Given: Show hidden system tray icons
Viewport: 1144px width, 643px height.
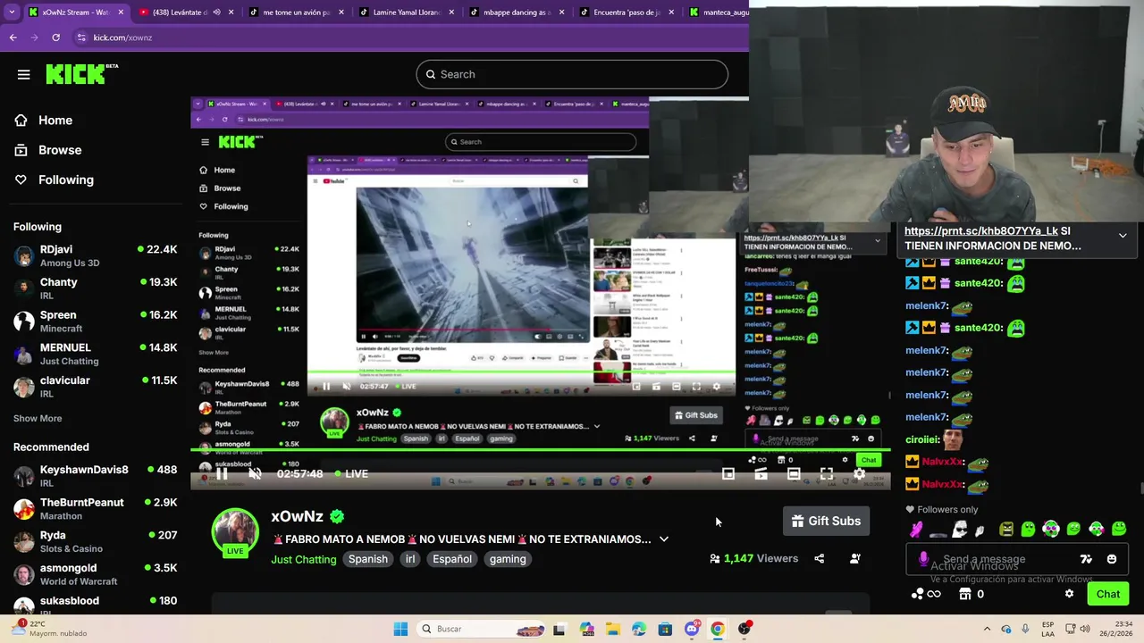Looking at the screenshot, I should pos(987,629).
